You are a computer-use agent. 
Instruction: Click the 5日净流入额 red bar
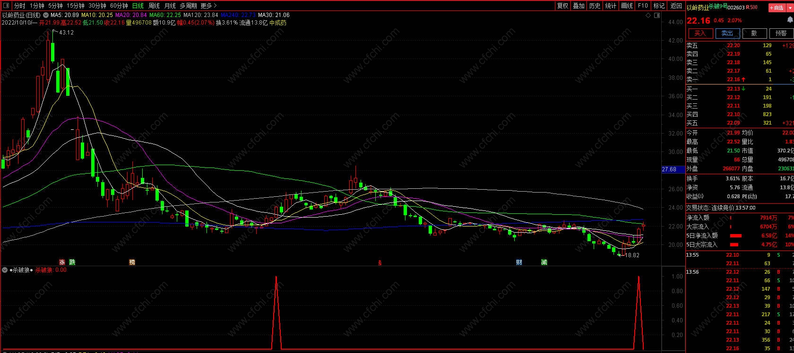736,235
